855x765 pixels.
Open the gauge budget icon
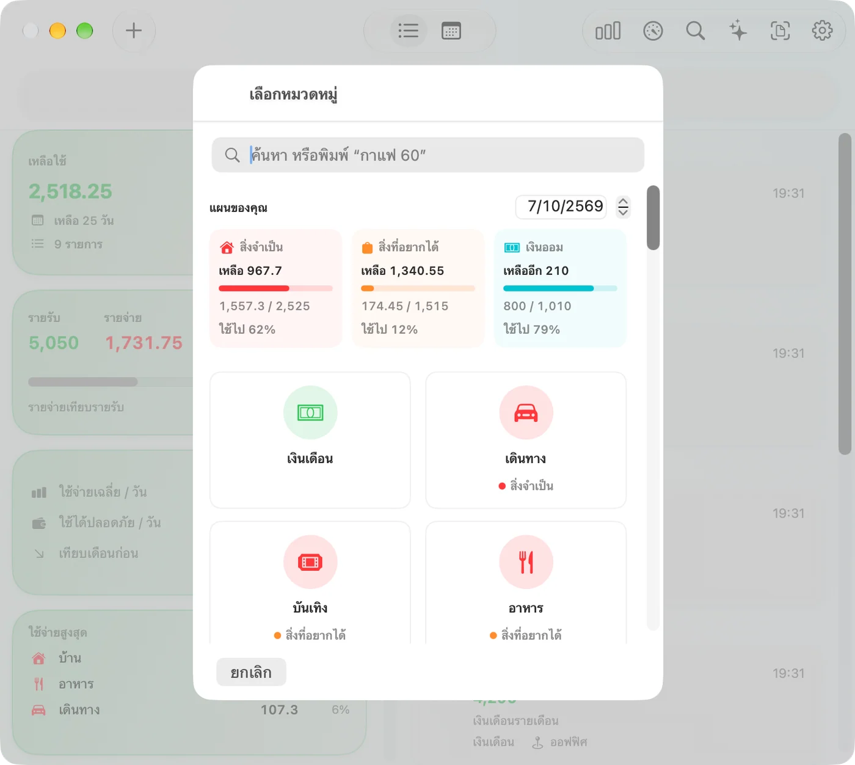(653, 31)
